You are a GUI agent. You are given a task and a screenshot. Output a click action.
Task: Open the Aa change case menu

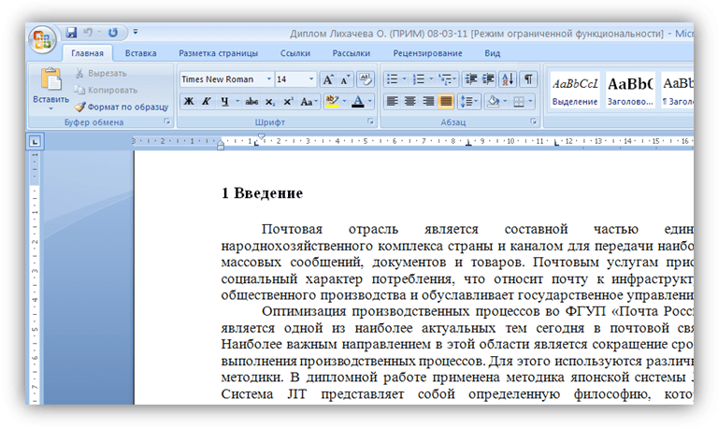point(309,101)
